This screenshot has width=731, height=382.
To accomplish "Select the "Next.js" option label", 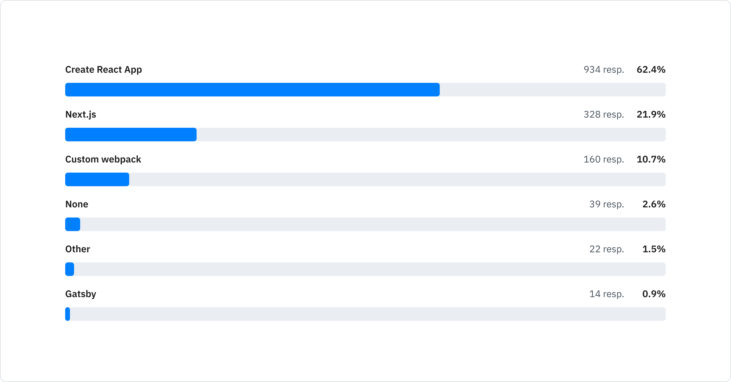I will point(81,114).
